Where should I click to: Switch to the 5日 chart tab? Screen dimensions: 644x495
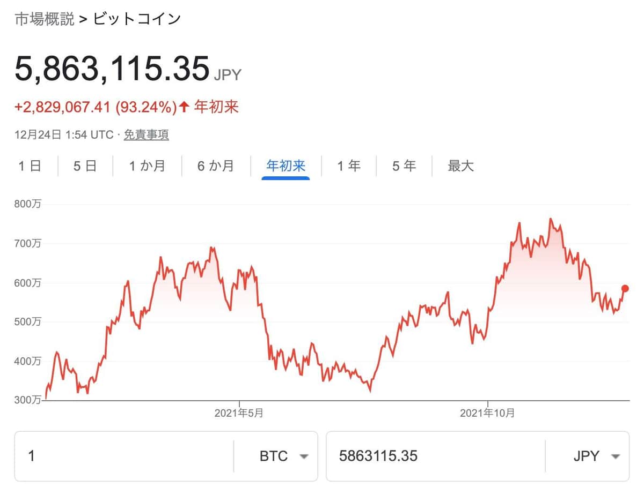click(x=84, y=166)
